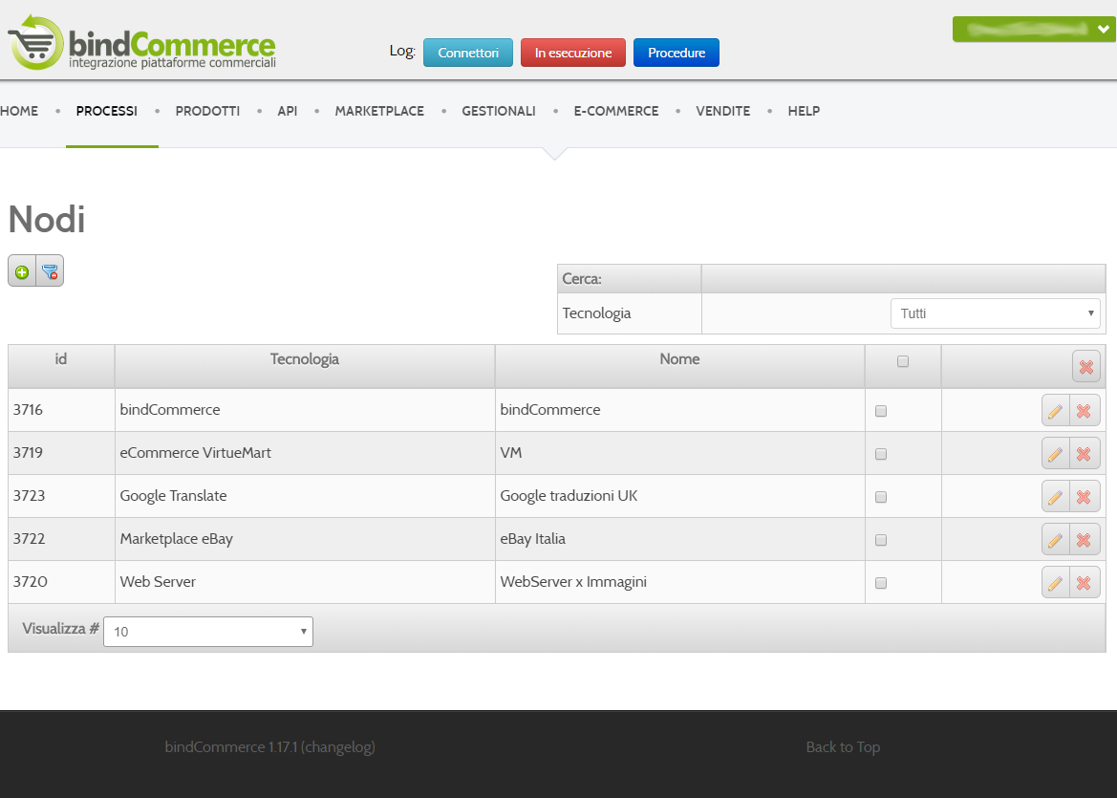
Task: Open the MARKETPLACE menu
Action: [379, 111]
